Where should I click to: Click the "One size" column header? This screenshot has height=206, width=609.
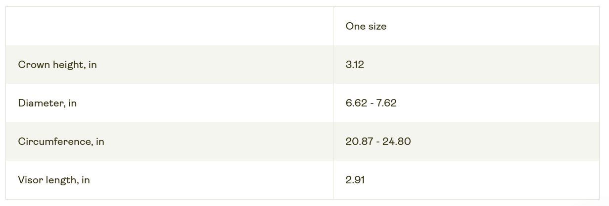[366, 27]
